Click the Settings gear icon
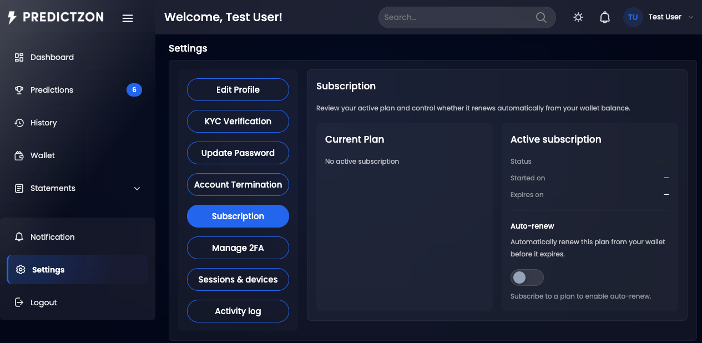Viewport: 702px width, 343px height. pos(21,270)
